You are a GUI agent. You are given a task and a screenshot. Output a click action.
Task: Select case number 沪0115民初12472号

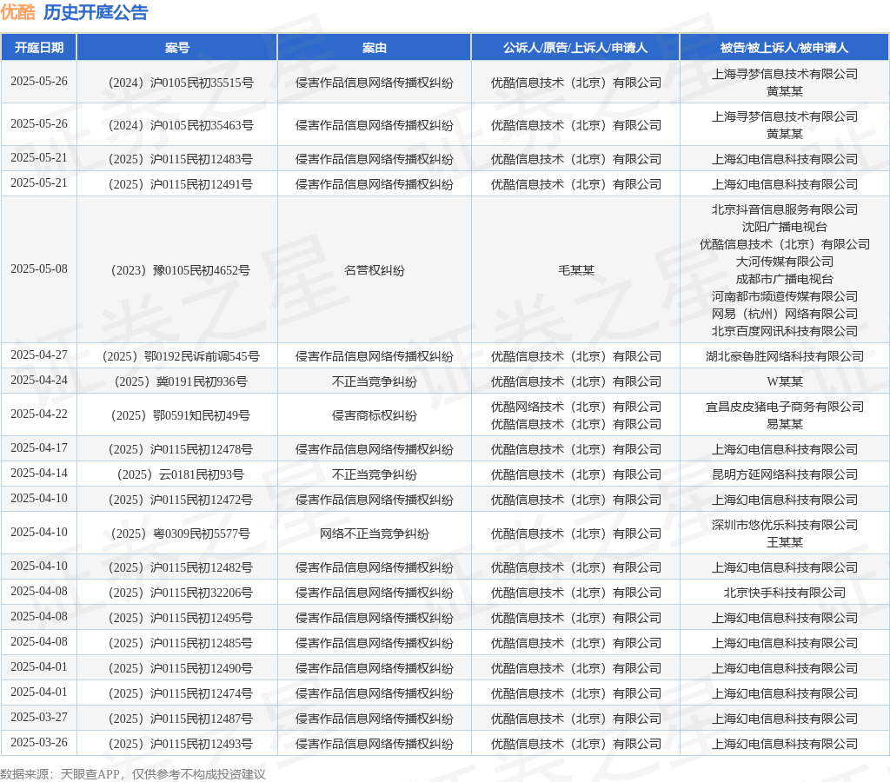[181, 500]
